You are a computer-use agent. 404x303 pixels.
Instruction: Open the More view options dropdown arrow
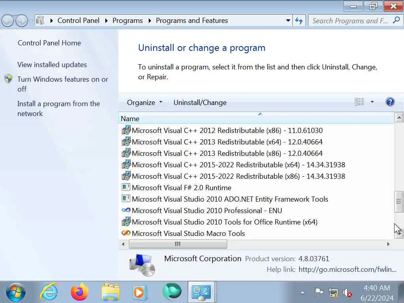[372, 102]
